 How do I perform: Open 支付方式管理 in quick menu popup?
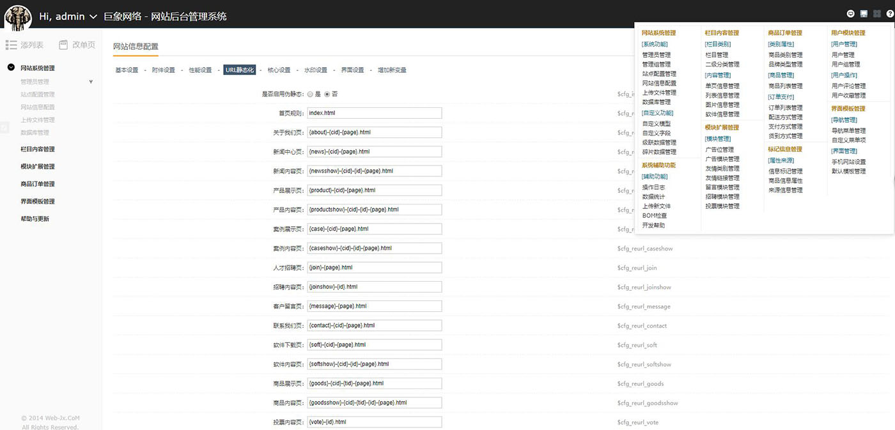tap(786, 127)
